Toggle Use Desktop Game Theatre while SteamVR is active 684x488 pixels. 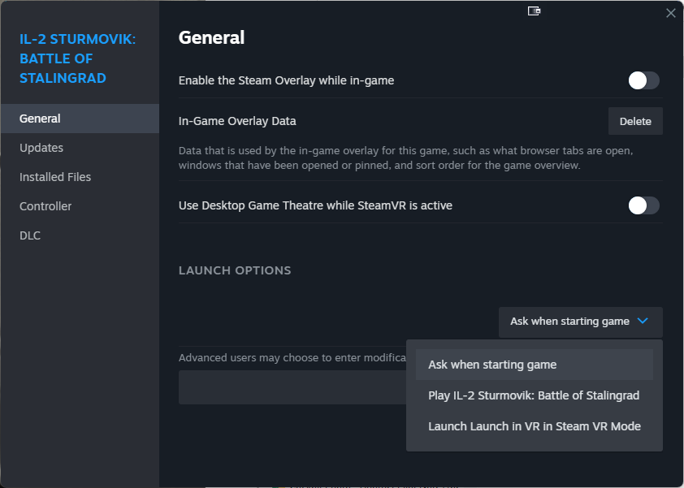click(x=643, y=205)
